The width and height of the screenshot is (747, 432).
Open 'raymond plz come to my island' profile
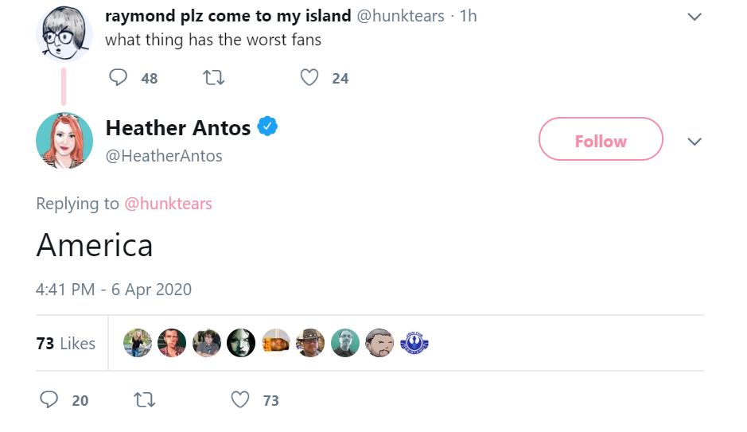tap(228, 15)
